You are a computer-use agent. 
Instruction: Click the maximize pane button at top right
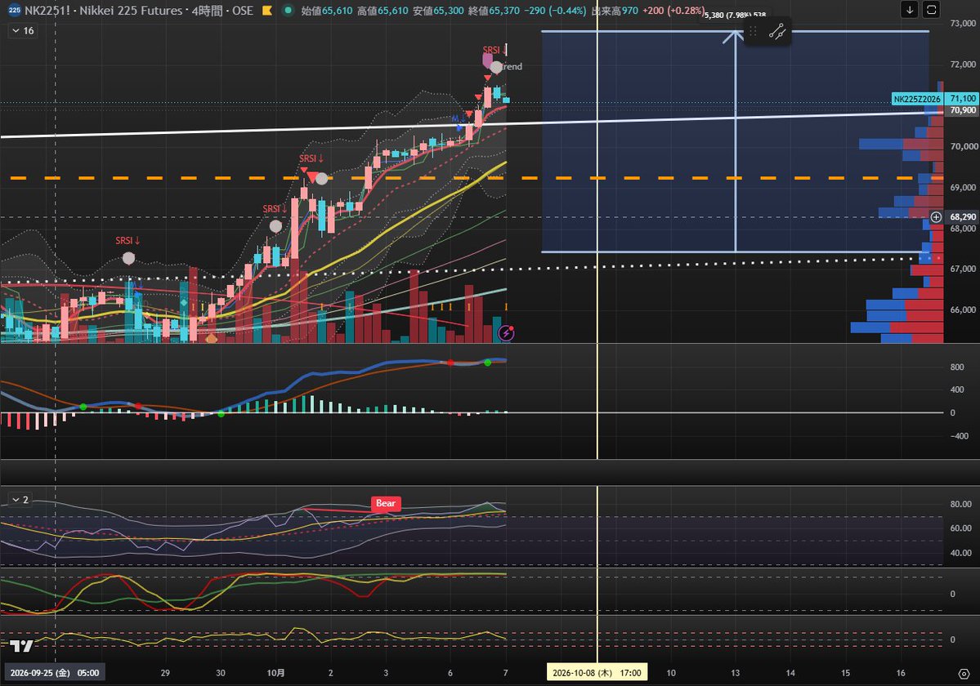coord(931,9)
